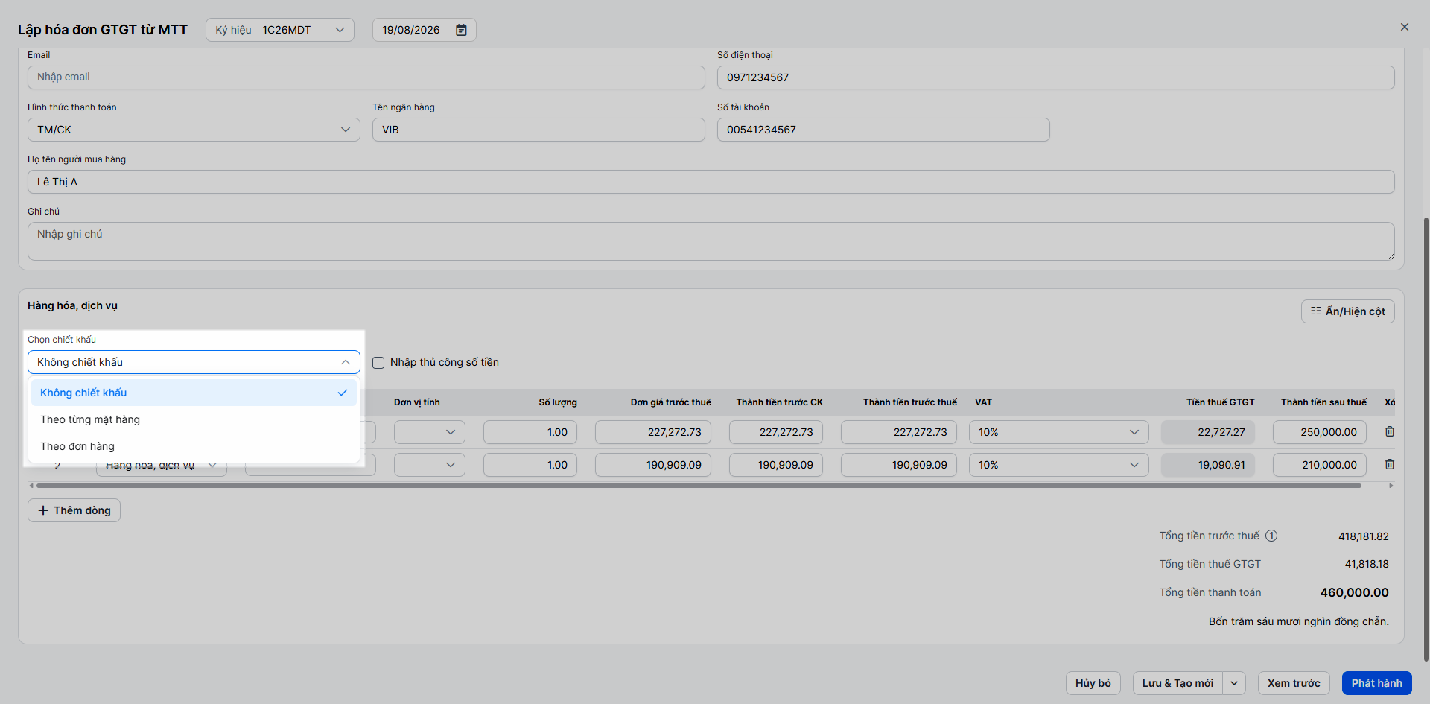
Task: Click scroll-right arrow of table scrollbar
Action: [1391, 486]
